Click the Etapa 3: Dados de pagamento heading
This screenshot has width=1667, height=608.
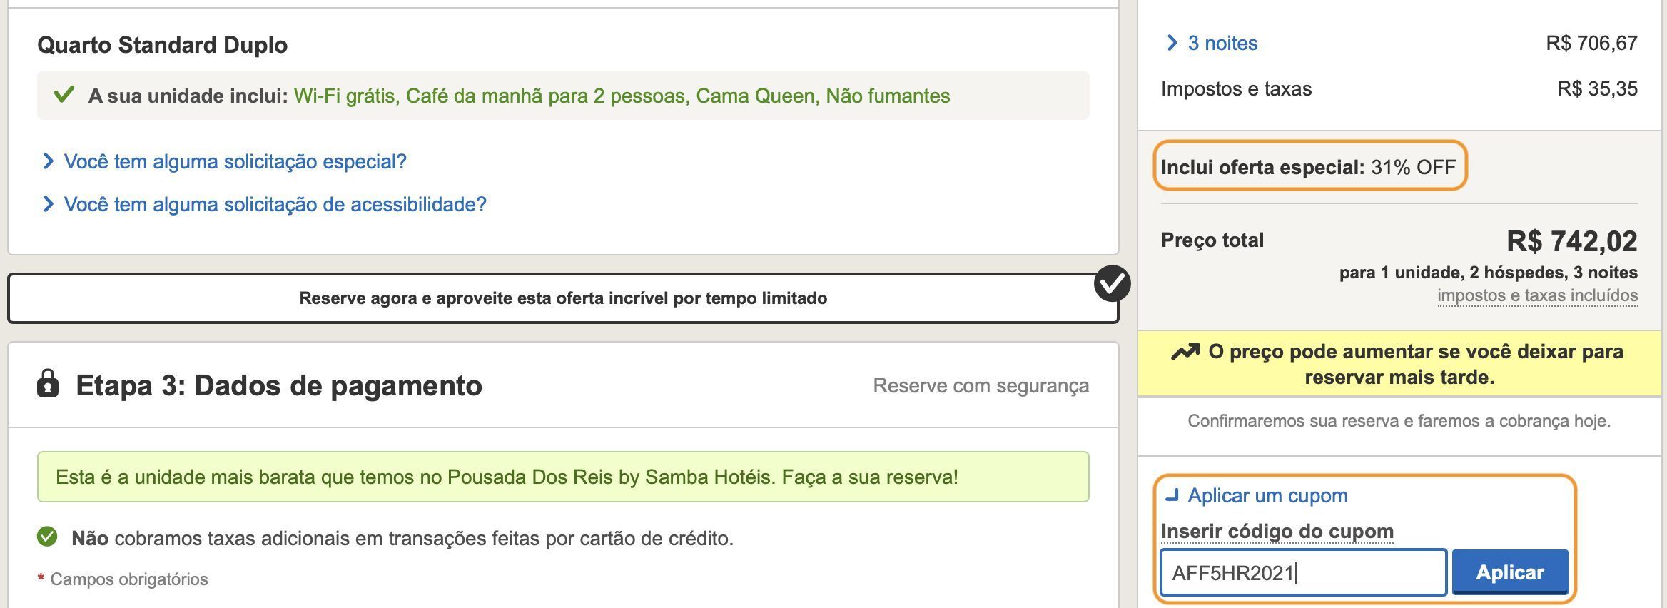click(x=278, y=385)
